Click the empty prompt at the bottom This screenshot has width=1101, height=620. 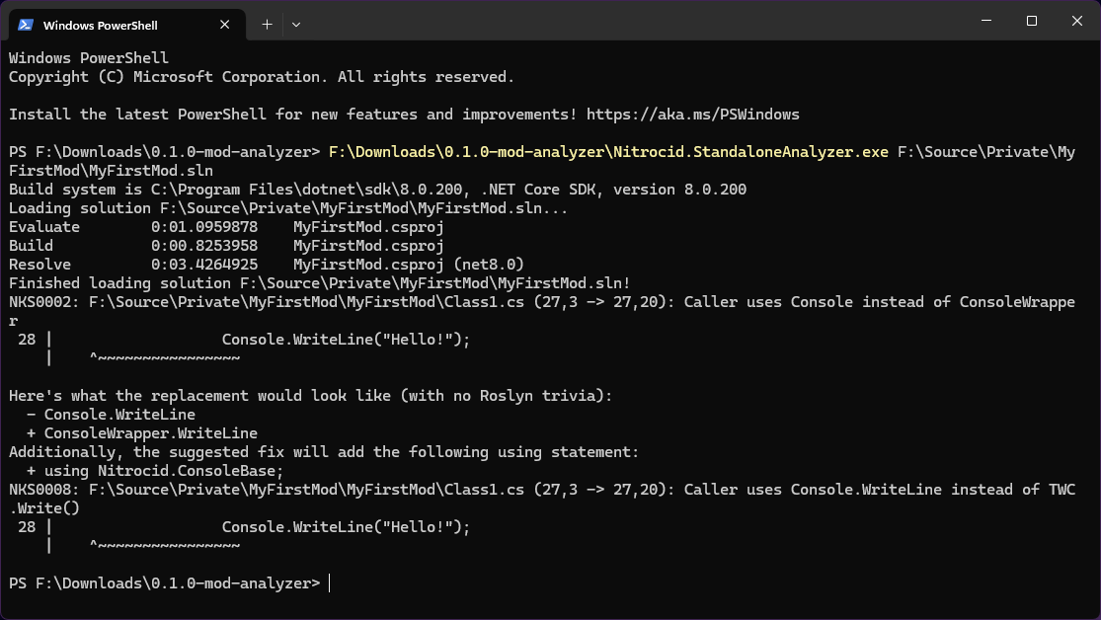pos(329,583)
